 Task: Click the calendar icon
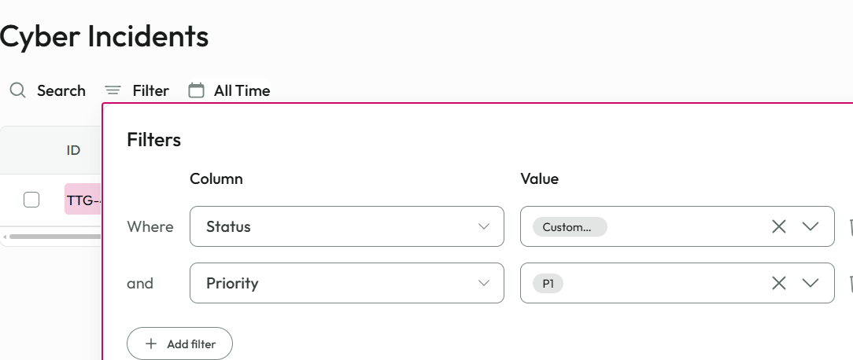(196, 90)
